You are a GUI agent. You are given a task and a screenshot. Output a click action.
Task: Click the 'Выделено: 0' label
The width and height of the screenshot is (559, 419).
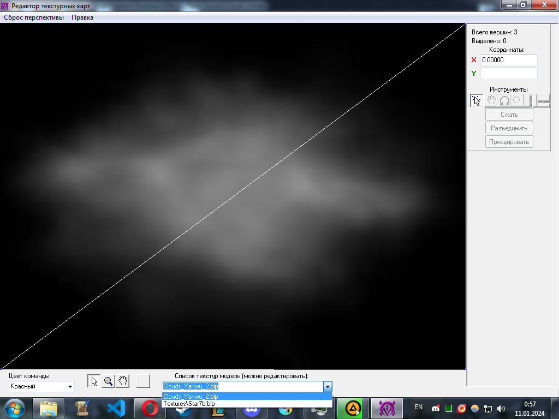489,41
